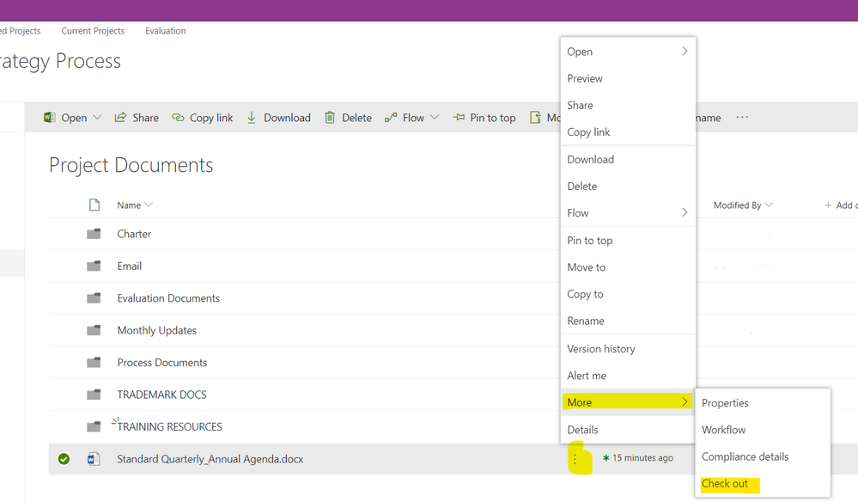Image resolution: width=858 pixels, height=502 pixels.
Task: Open the Monthly Updates folder by name
Action: point(156,330)
